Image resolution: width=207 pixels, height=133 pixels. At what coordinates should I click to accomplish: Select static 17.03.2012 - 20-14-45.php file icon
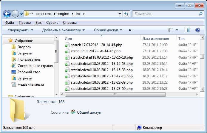click(67, 51)
